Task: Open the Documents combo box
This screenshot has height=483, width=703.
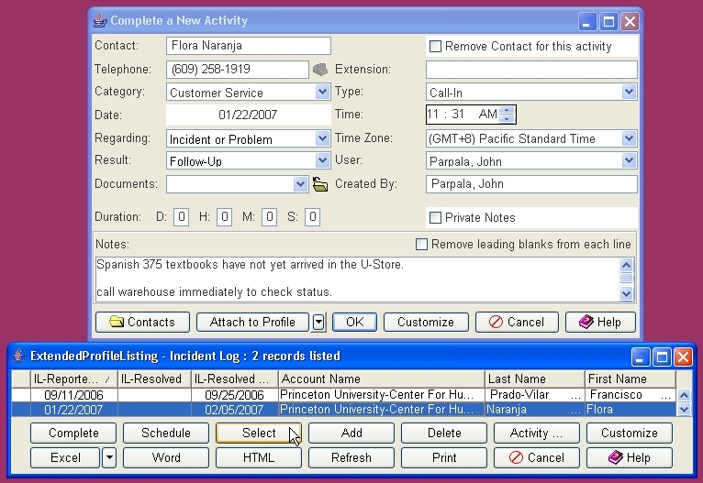Action: (x=300, y=184)
